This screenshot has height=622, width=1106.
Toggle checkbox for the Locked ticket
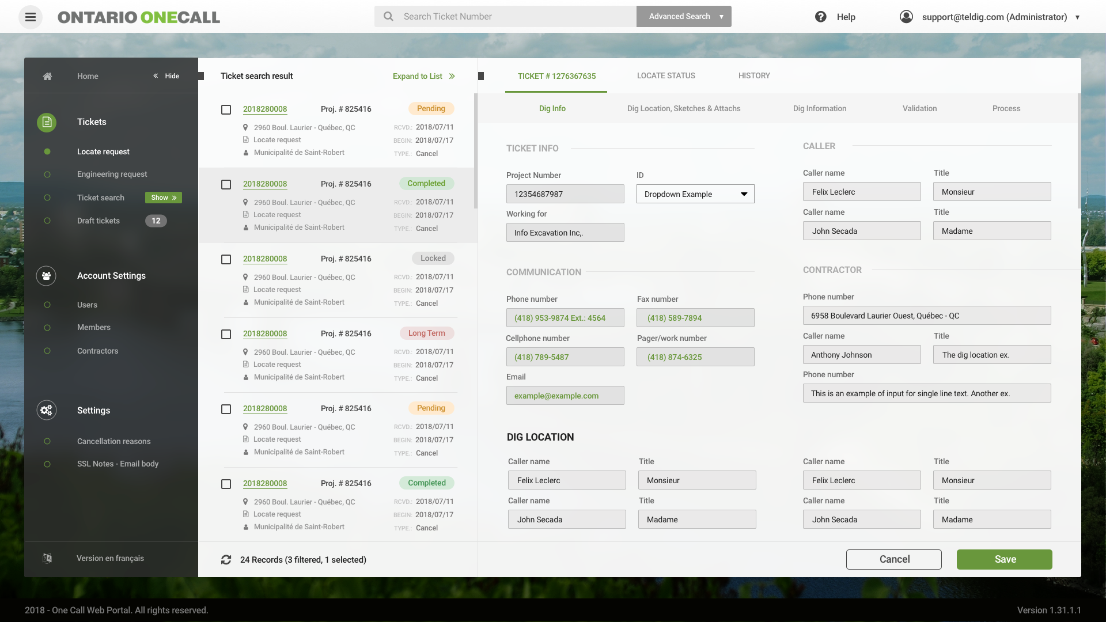[x=226, y=259]
